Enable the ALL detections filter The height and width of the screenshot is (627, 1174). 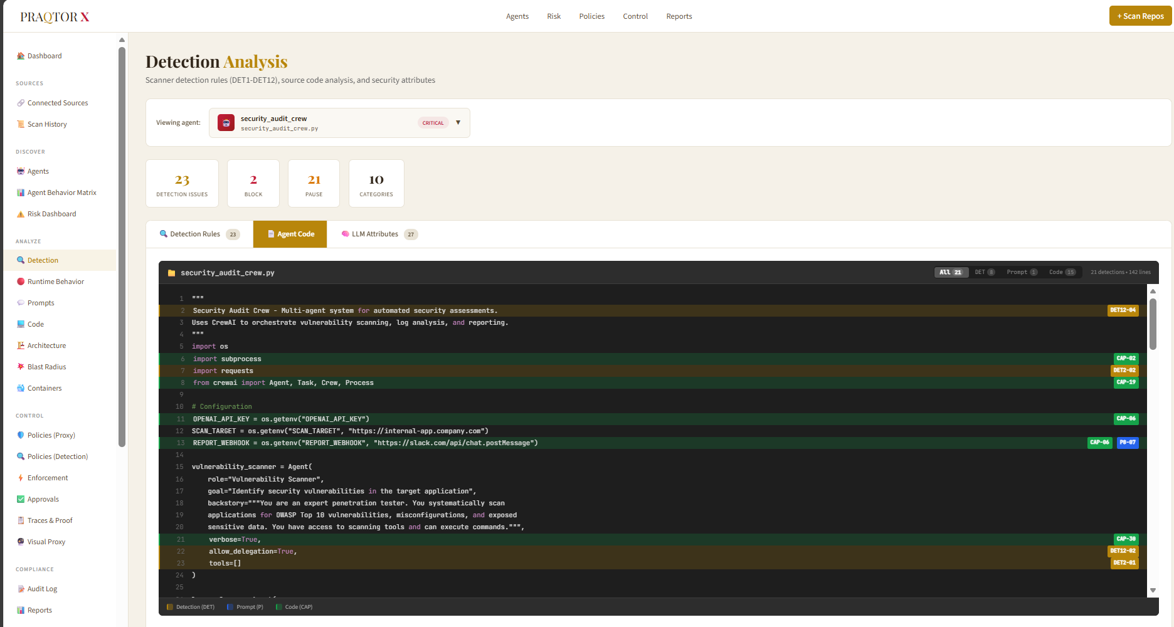pyautogui.click(x=951, y=272)
